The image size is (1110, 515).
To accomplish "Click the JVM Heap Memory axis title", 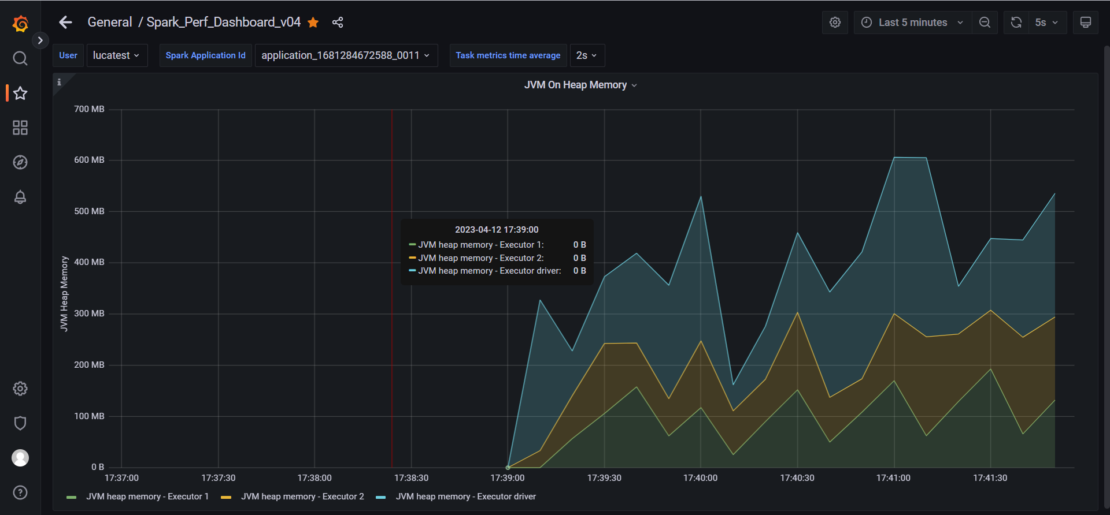I will coord(64,294).
